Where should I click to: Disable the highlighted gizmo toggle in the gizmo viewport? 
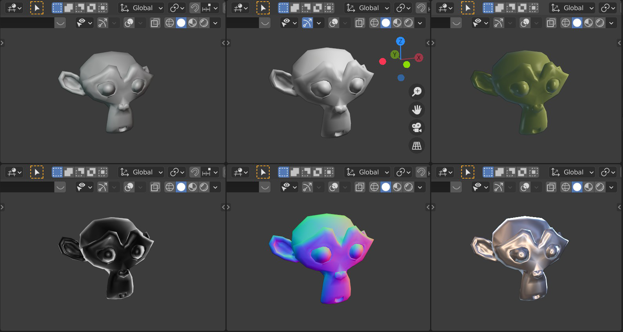(x=307, y=23)
